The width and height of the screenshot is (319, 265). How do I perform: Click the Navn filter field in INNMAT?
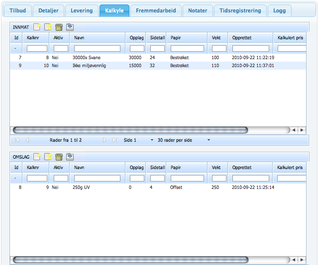click(x=97, y=48)
